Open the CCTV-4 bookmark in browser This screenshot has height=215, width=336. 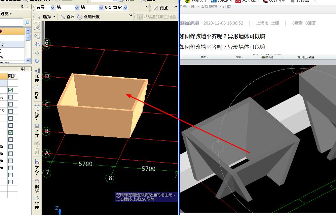[x=274, y=1]
